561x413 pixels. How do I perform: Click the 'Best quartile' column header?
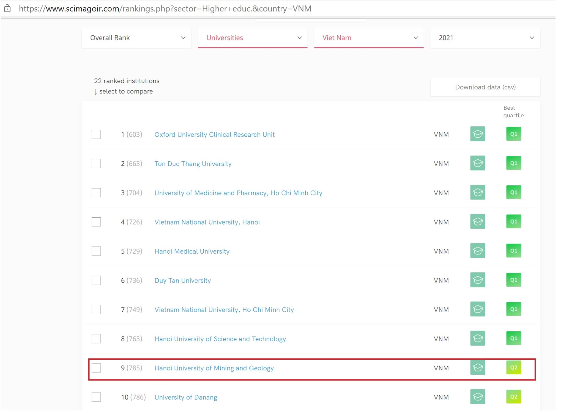tap(513, 112)
